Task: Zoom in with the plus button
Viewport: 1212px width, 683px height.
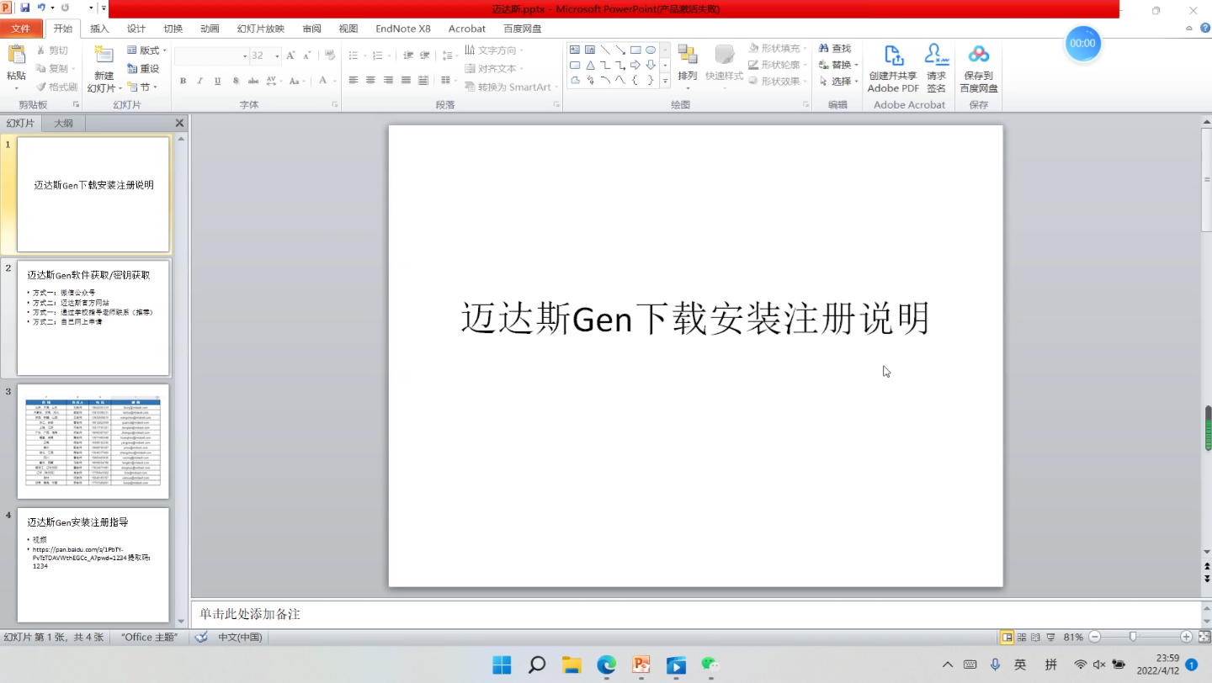Action: click(1186, 638)
